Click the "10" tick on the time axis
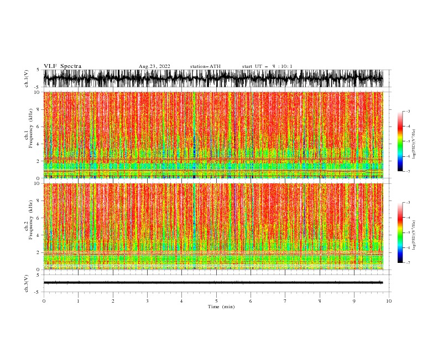The image size is (438, 338). (x=389, y=301)
